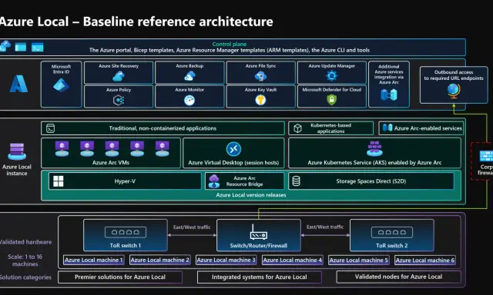Click the AKS cluster cubes icon

click(374, 148)
